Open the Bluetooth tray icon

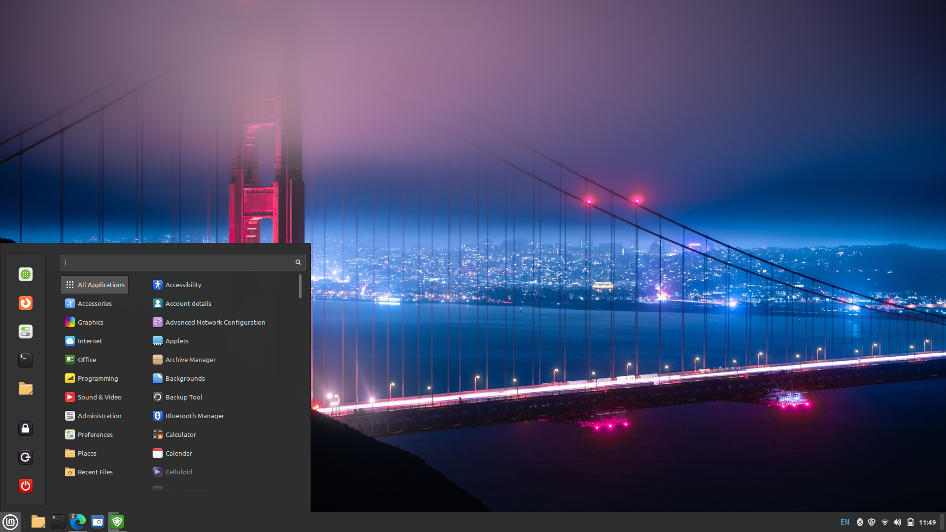[x=859, y=522]
